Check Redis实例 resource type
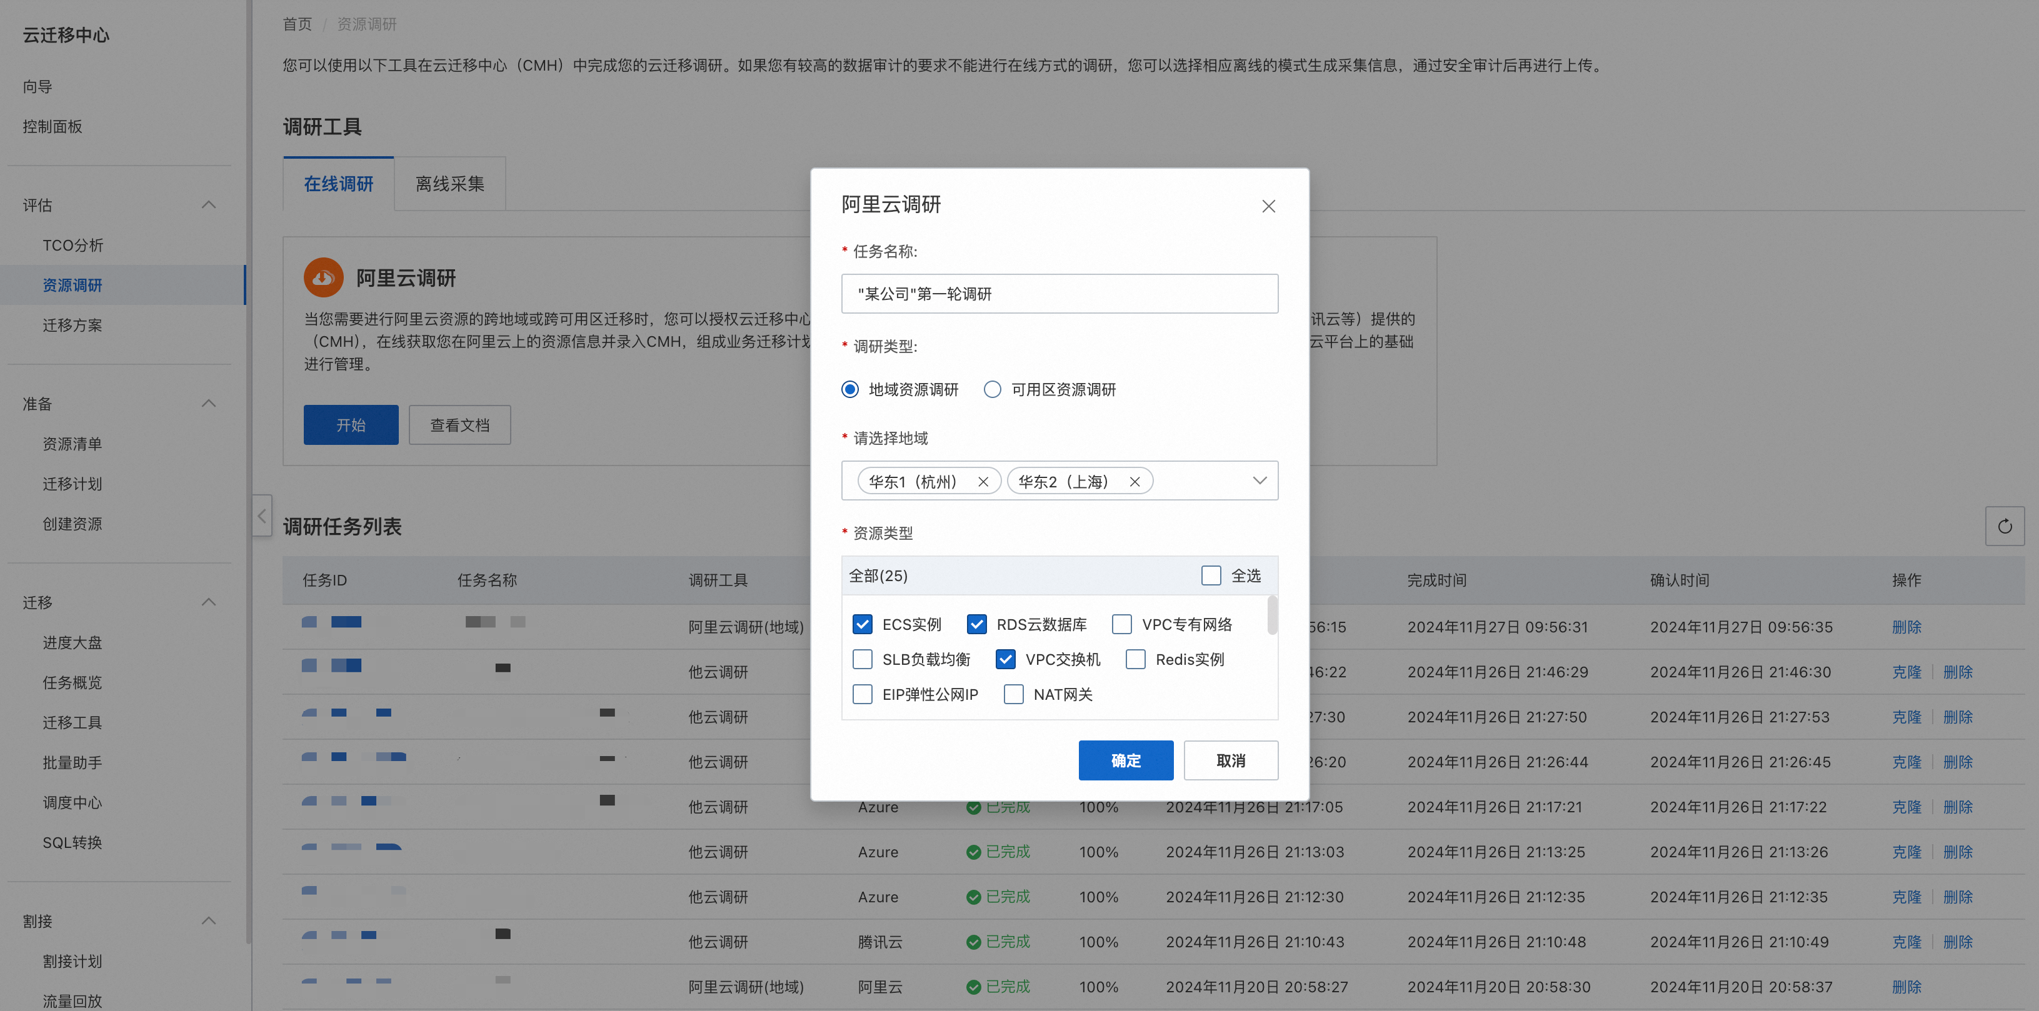This screenshot has width=2039, height=1011. click(x=1135, y=659)
